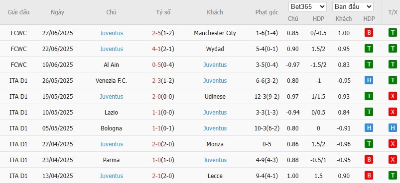Click red X badge in Udinese row
The height and width of the screenshot is (183, 400).
coord(393,96)
